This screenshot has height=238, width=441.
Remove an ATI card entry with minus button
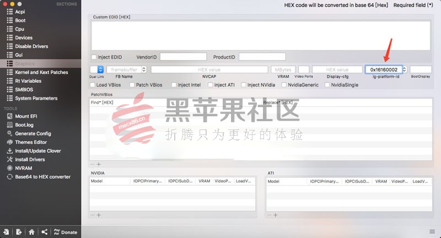coord(269,215)
